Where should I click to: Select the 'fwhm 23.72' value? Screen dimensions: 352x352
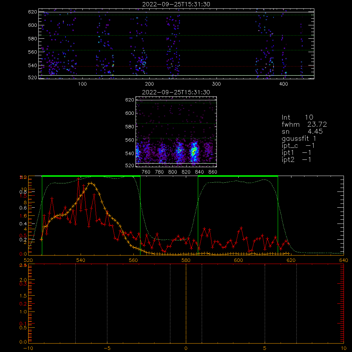pos(304,124)
